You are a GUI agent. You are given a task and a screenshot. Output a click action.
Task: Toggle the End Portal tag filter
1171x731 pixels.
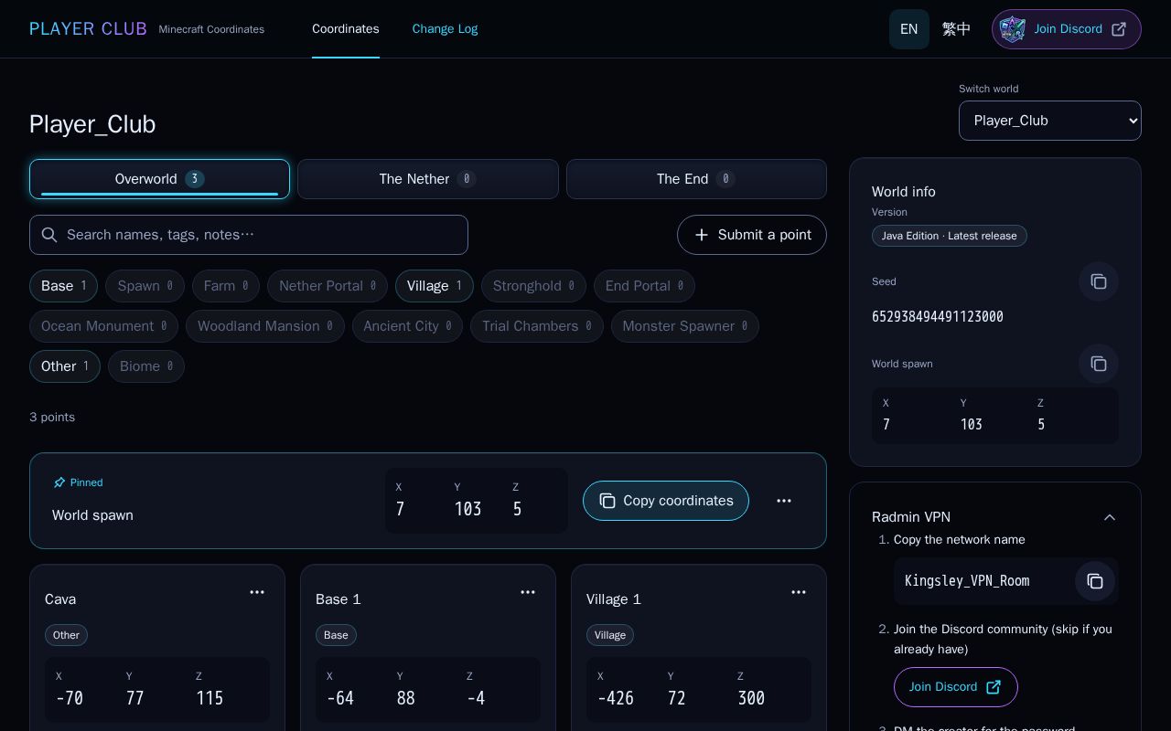(x=644, y=286)
